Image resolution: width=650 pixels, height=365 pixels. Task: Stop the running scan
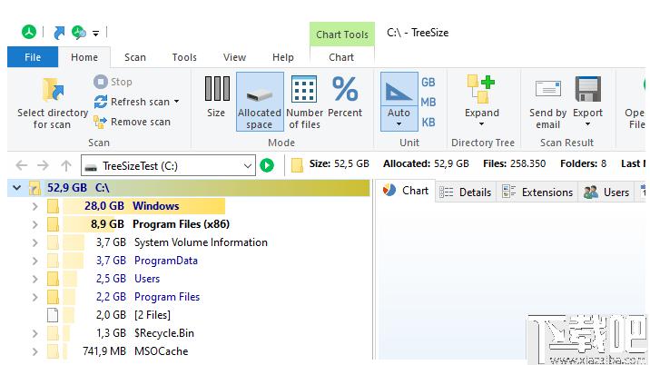(113, 82)
